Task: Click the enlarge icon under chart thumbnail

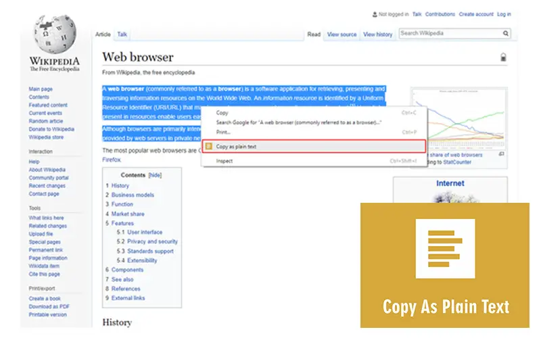Action: (501, 154)
